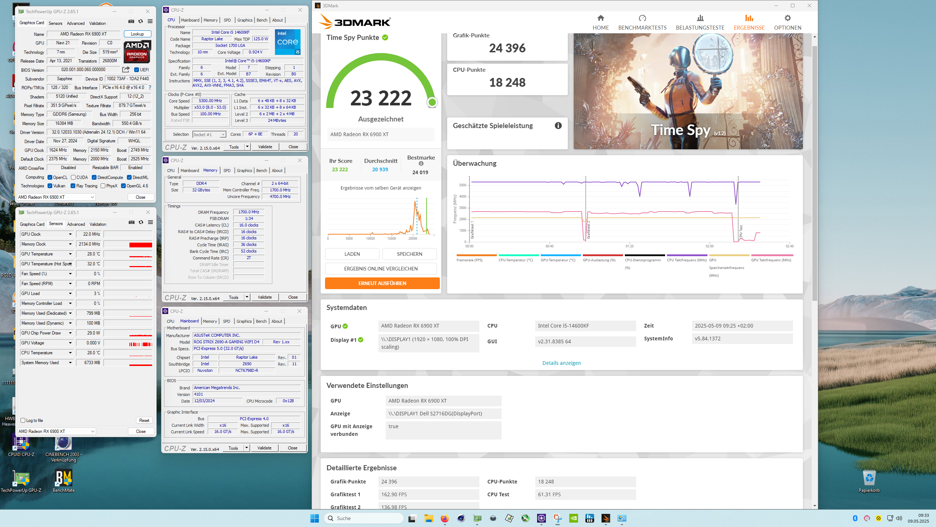
Task: Toggle PhysX checkbox in GPU-Z
Action: (103, 186)
